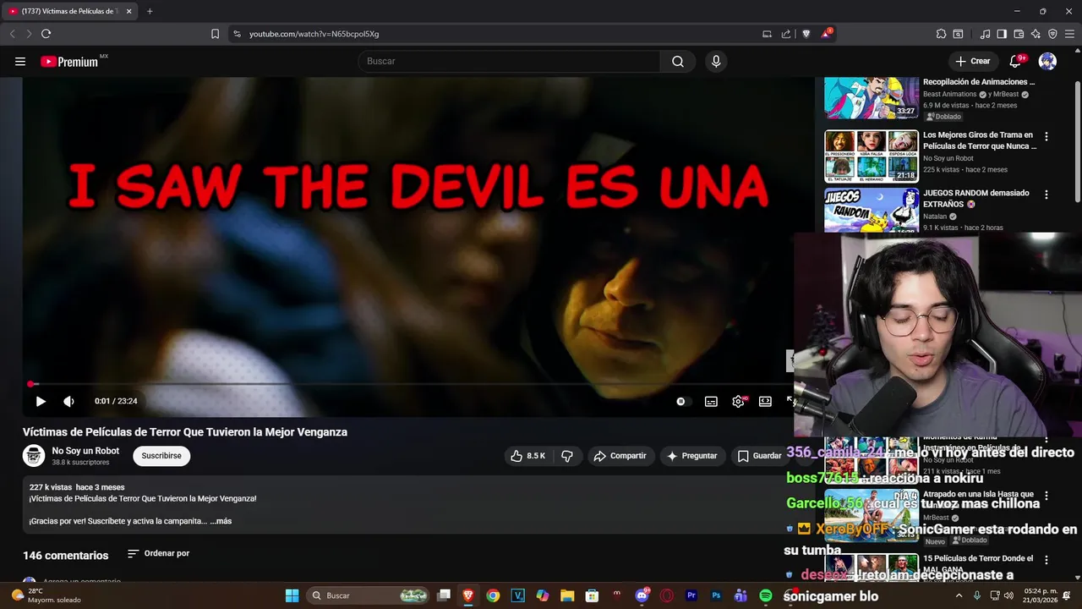Viewport: 1082px width, 609px height.
Task: Save video with the Guardar button
Action: (759, 456)
